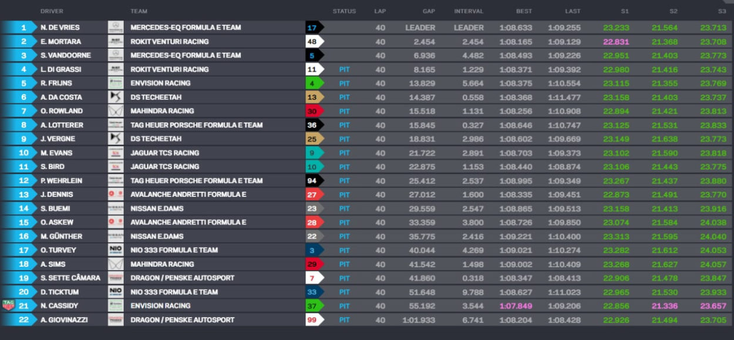The height and width of the screenshot is (340, 734).
Task: Click green number 4 badge for Frijns
Action: (x=313, y=83)
